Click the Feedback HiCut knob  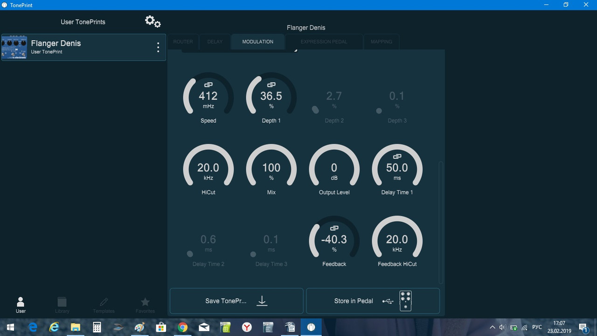click(x=397, y=237)
